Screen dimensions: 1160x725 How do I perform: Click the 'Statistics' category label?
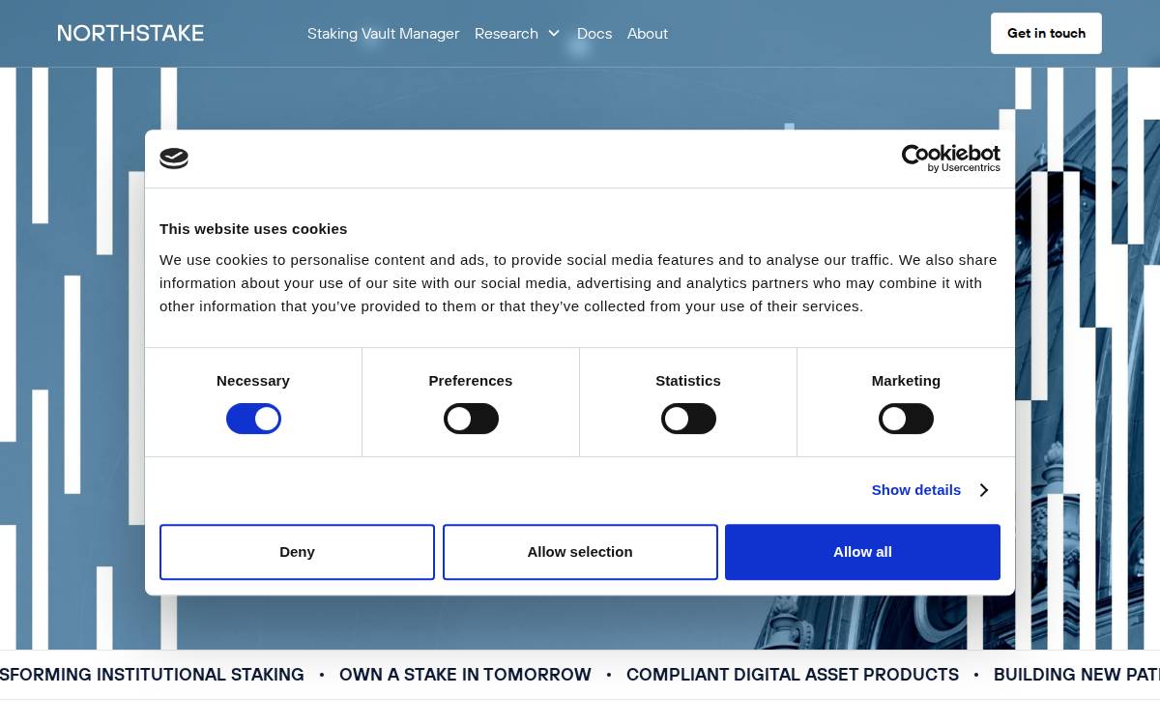[688, 381]
